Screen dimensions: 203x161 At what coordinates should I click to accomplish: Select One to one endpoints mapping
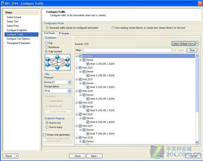pyautogui.click(x=47, y=123)
